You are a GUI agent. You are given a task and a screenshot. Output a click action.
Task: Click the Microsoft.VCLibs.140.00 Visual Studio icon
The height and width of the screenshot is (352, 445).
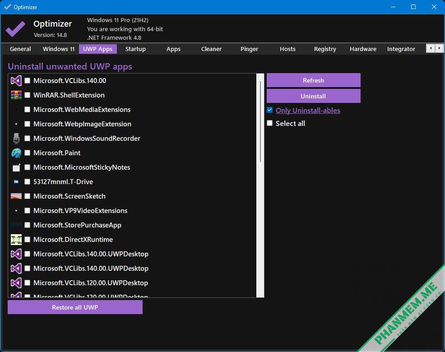16,81
